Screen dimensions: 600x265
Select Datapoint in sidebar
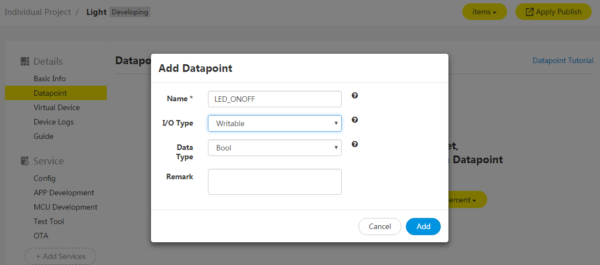[56, 93]
